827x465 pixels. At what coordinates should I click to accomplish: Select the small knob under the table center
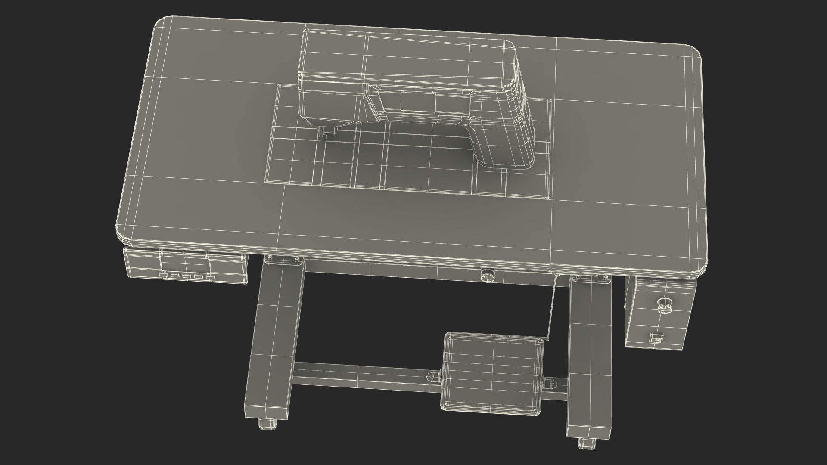[x=487, y=275]
